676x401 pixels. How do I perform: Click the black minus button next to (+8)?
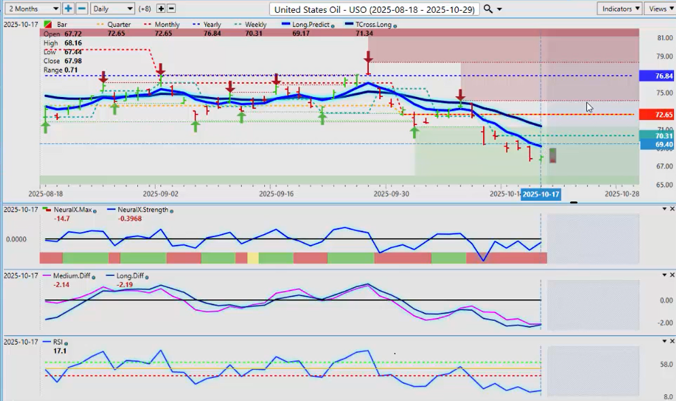pyautogui.click(x=171, y=9)
